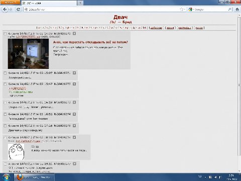The width and height of the screenshot is (241, 181).
Task: Tick the checkbox of the 02:16:55 post
Action: [5, 114]
